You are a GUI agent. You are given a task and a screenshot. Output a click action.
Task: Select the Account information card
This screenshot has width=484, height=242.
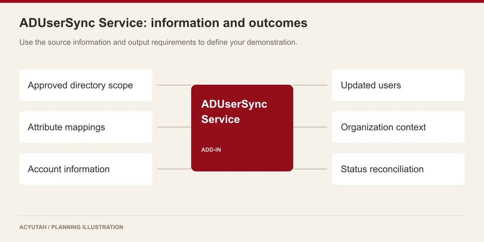click(86, 169)
